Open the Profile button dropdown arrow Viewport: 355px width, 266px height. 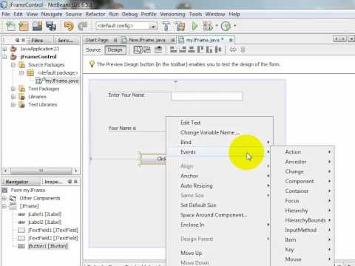pyautogui.click(x=234, y=26)
